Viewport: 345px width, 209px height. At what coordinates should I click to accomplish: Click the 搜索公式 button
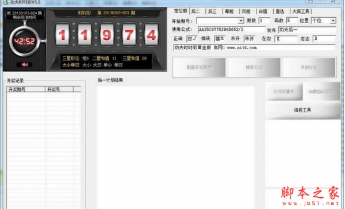point(254,67)
